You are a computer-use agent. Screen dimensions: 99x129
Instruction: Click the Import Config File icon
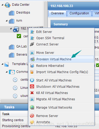32,72
